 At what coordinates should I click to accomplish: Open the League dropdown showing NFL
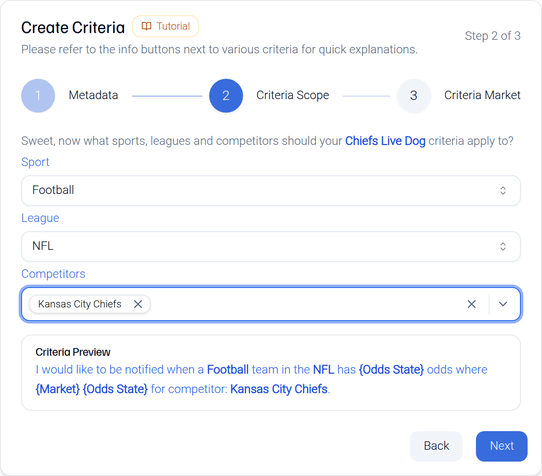pyautogui.click(x=271, y=246)
